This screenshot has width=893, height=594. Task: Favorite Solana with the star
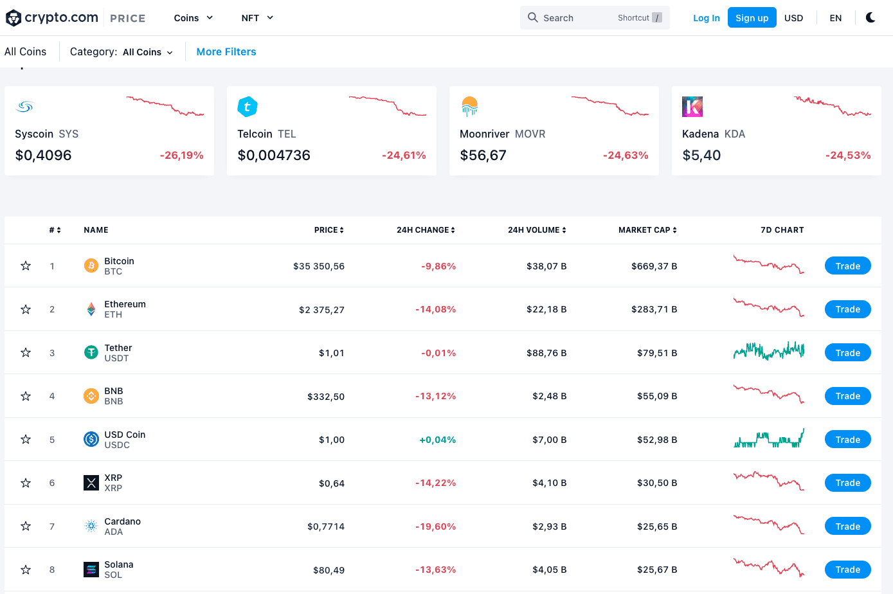(26, 570)
